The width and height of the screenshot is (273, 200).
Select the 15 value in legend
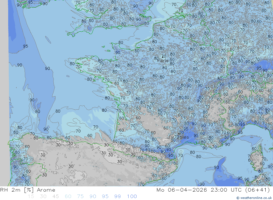click(x=31, y=196)
